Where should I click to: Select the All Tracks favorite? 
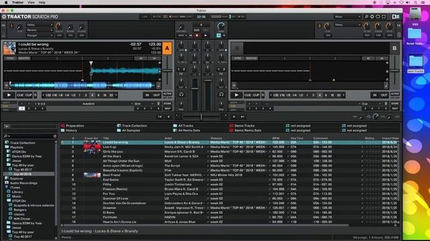coord(183,126)
